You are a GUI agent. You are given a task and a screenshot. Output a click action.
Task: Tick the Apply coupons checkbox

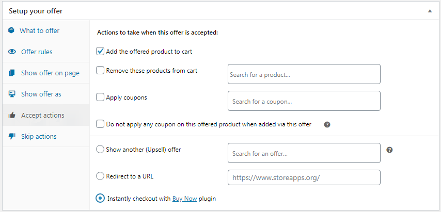[100, 97]
